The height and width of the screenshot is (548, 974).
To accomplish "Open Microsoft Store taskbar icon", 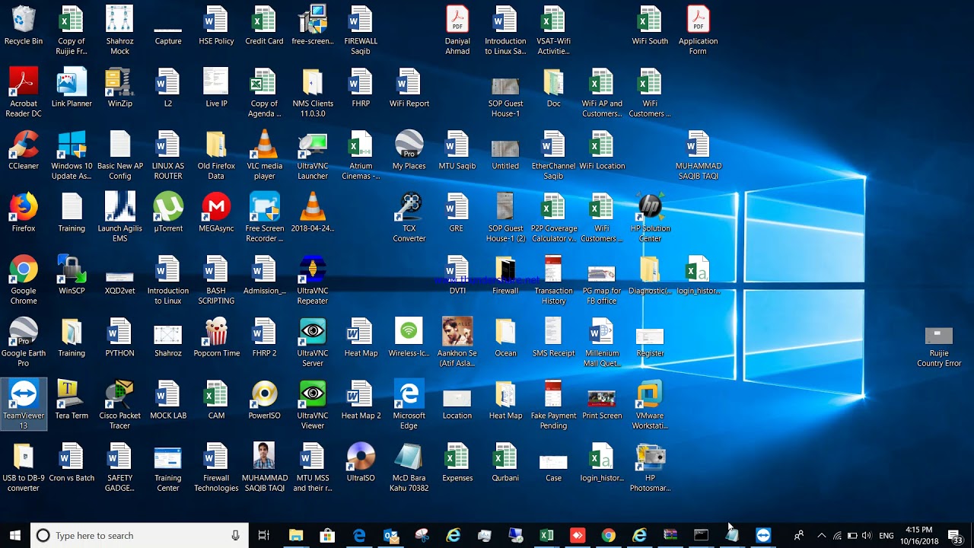I will tap(327, 536).
